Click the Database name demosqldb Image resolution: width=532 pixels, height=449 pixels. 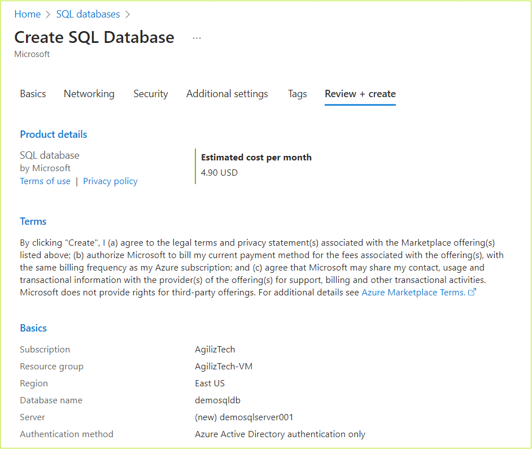pyautogui.click(x=217, y=400)
